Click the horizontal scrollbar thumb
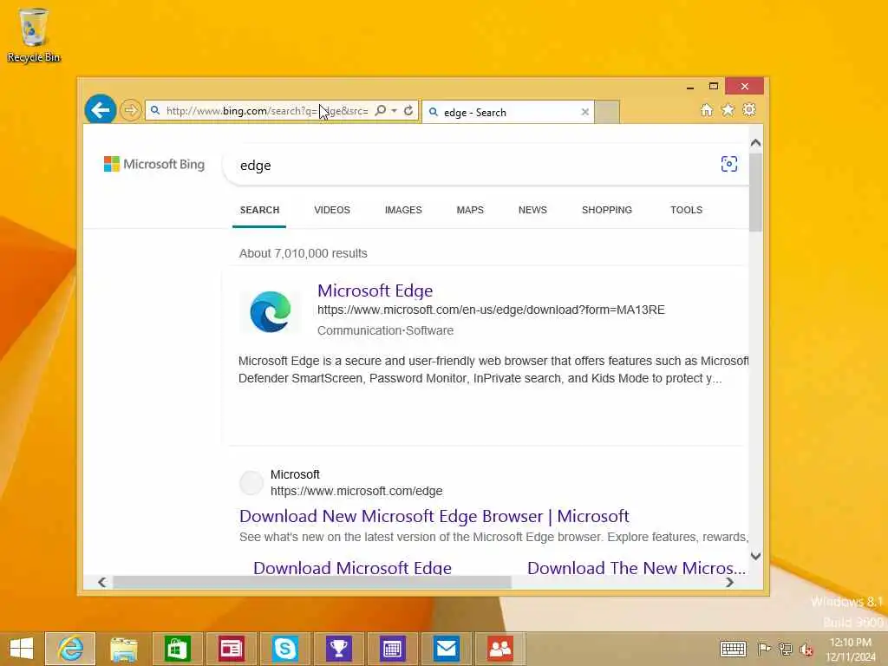 tap(312, 582)
